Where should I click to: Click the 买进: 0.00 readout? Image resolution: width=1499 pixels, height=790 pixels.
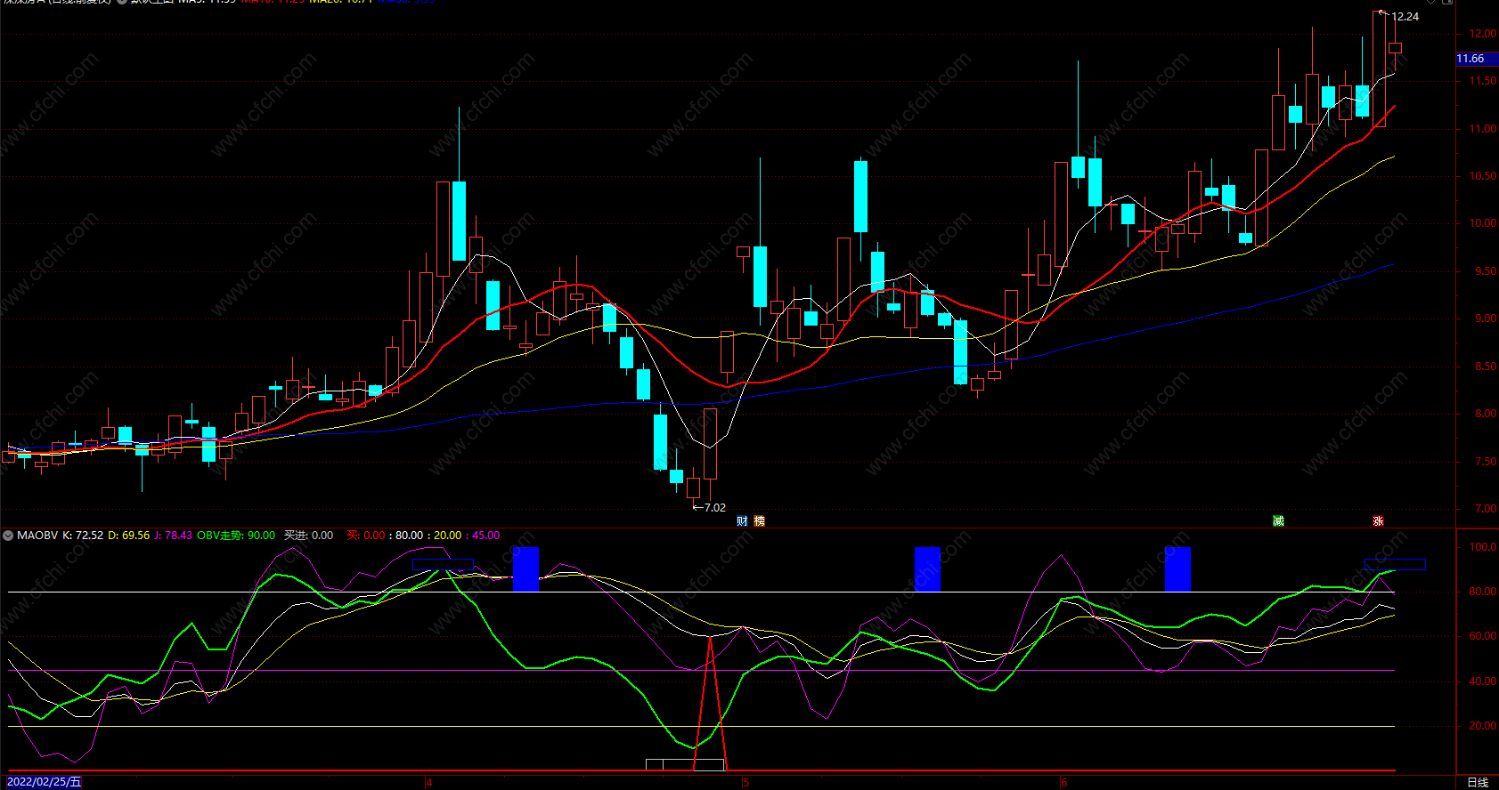(308, 536)
